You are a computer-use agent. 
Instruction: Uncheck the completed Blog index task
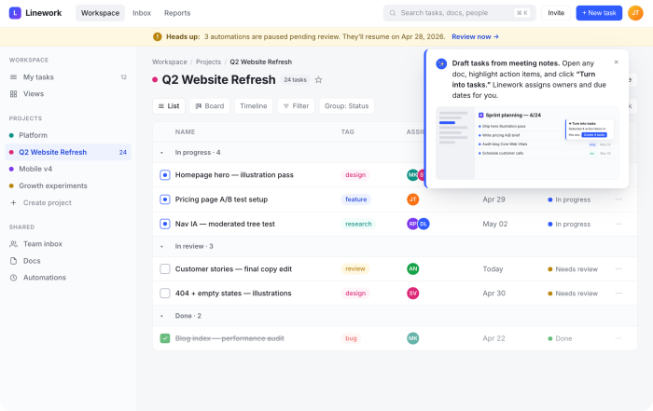(x=165, y=338)
